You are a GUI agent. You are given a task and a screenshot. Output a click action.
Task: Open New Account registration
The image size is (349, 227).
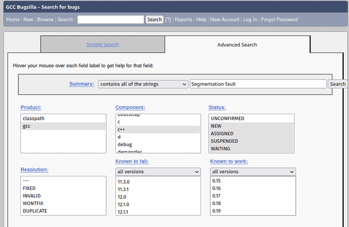tap(225, 19)
